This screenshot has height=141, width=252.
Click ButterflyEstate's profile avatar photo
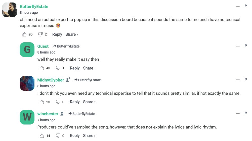click(x=10, y=10)
